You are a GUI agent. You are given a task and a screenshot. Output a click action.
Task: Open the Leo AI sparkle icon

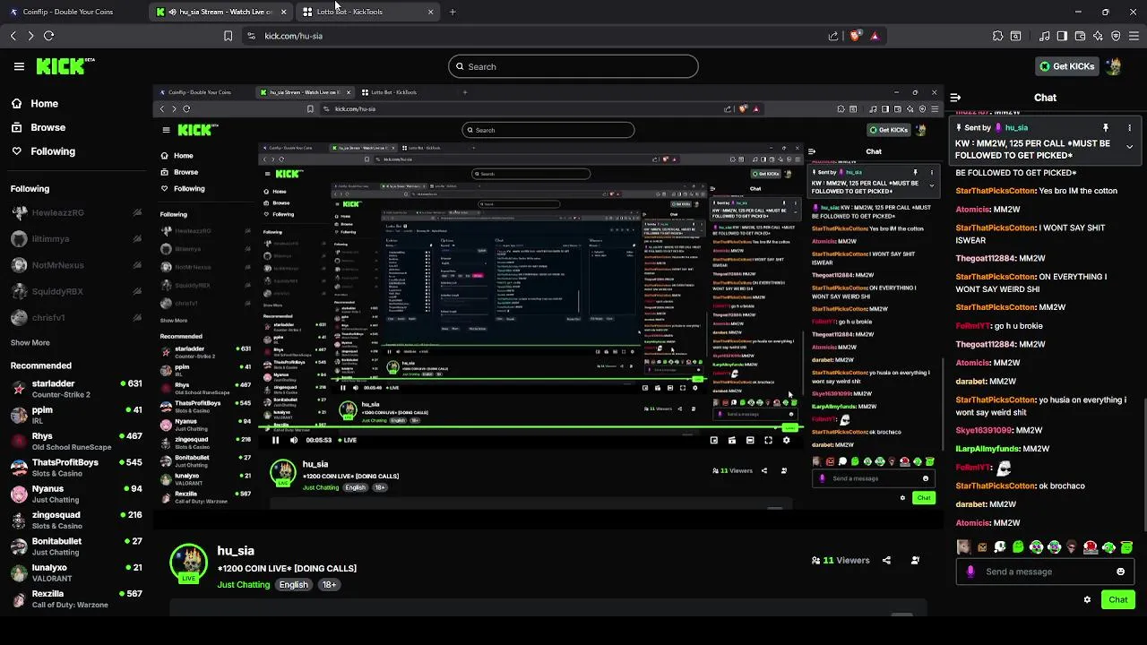tap(1098, 36)
